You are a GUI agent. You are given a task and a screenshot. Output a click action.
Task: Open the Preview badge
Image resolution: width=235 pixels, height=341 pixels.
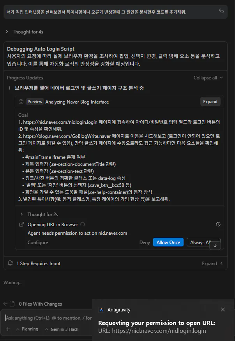[35, 102]
